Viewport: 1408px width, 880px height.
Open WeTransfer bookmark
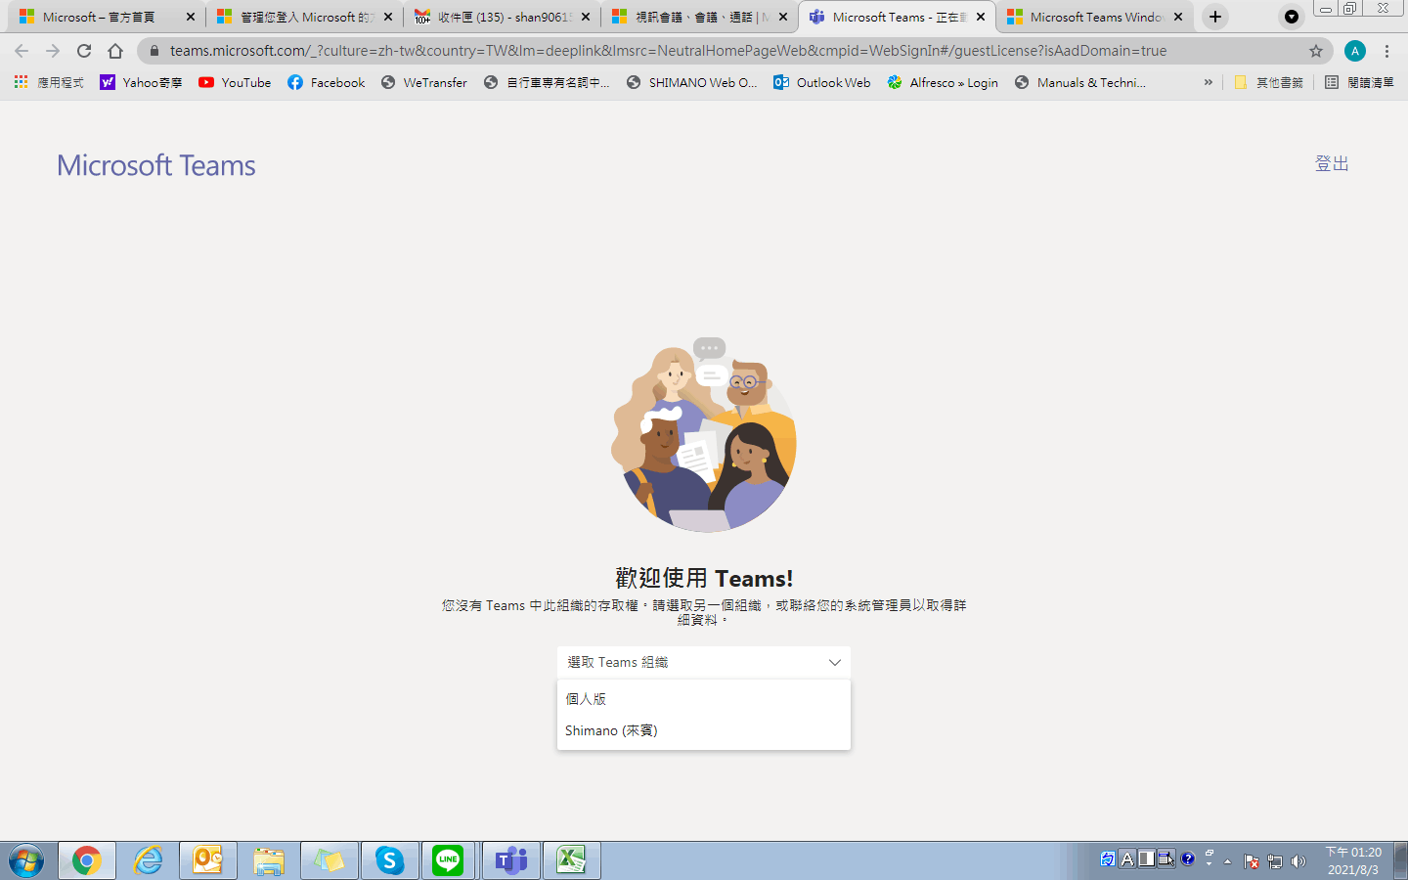click(x=424, y=82)
